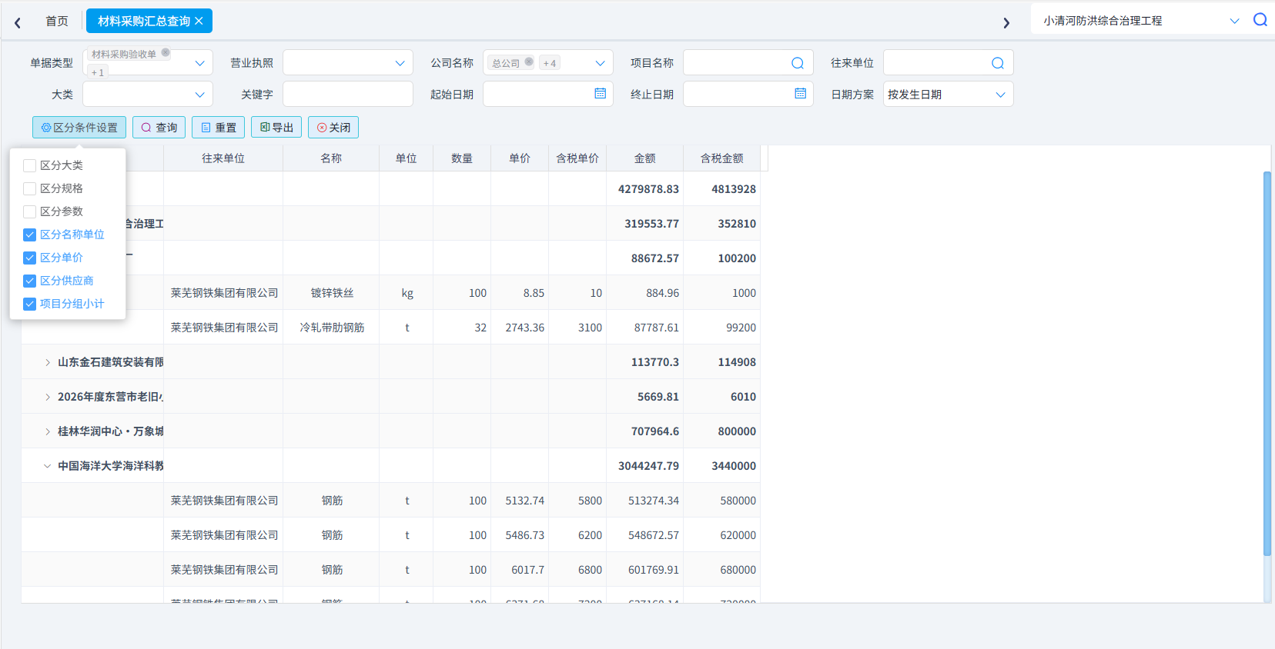Enable the 区分参数 option
Screen dimensions: 1275x649
[x=30, y=211]
